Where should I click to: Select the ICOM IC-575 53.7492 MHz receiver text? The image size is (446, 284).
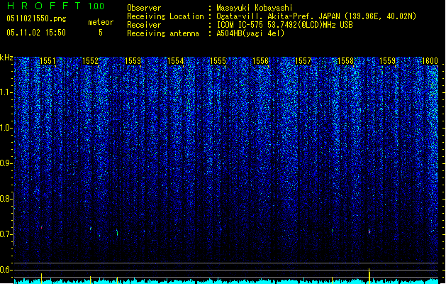click(x=285, y=25)
